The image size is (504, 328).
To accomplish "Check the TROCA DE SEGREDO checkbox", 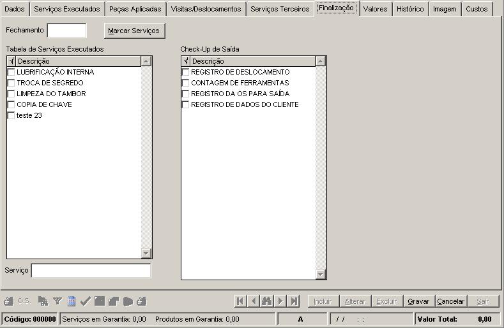I will [11, 83].
